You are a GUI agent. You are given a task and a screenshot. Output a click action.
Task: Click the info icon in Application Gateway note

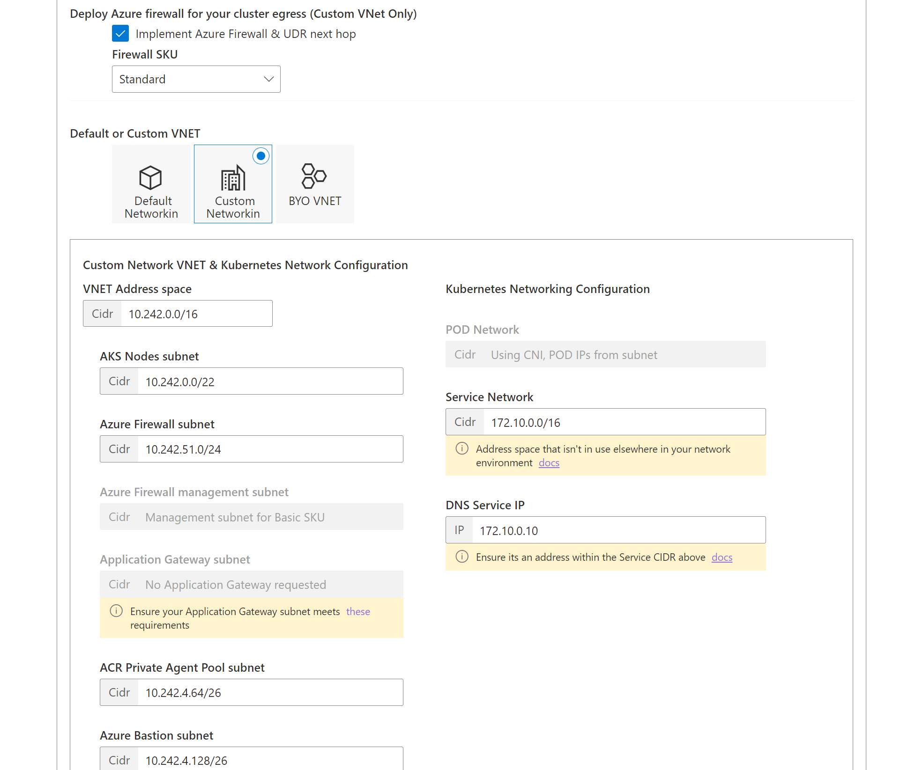pyautogui.click(x=116, y=611)
